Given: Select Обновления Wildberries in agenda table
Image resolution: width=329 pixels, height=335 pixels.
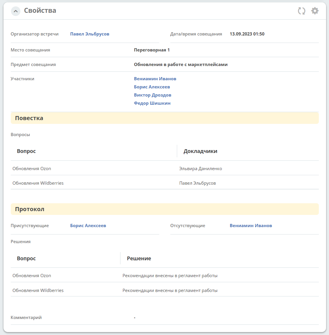Looking at the screenshot, I should tap(38, 183).
